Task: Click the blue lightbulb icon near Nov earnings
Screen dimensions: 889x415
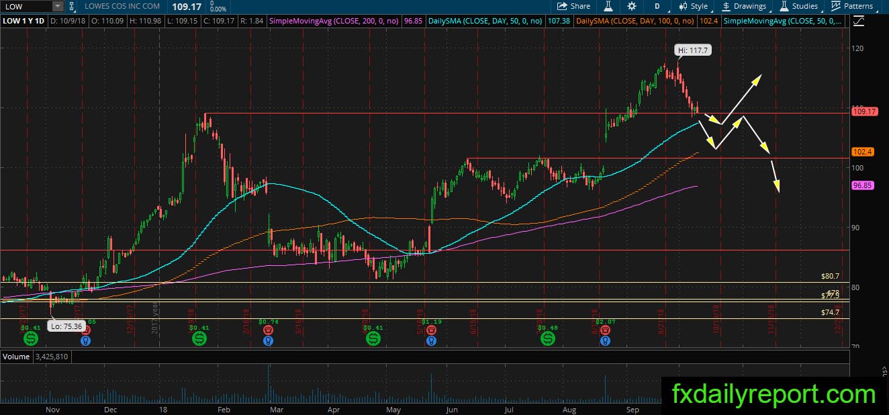Action: tap(85, 340)
